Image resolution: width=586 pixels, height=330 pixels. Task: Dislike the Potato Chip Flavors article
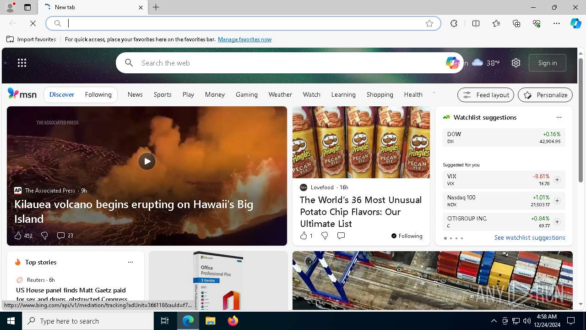point(324,236)
